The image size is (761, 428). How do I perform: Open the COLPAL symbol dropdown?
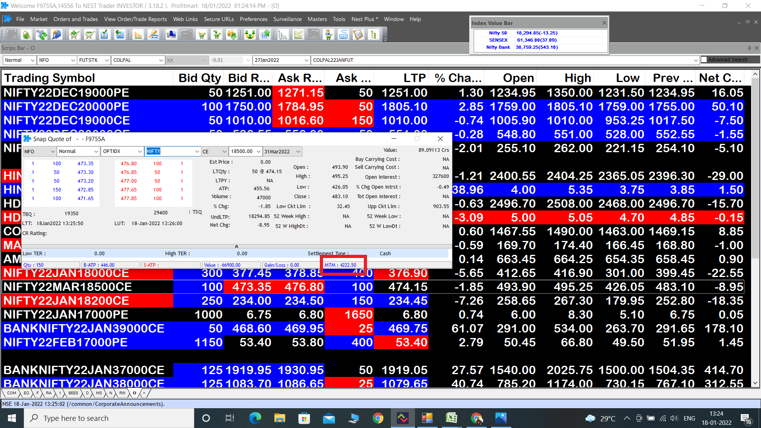[161, 60]
